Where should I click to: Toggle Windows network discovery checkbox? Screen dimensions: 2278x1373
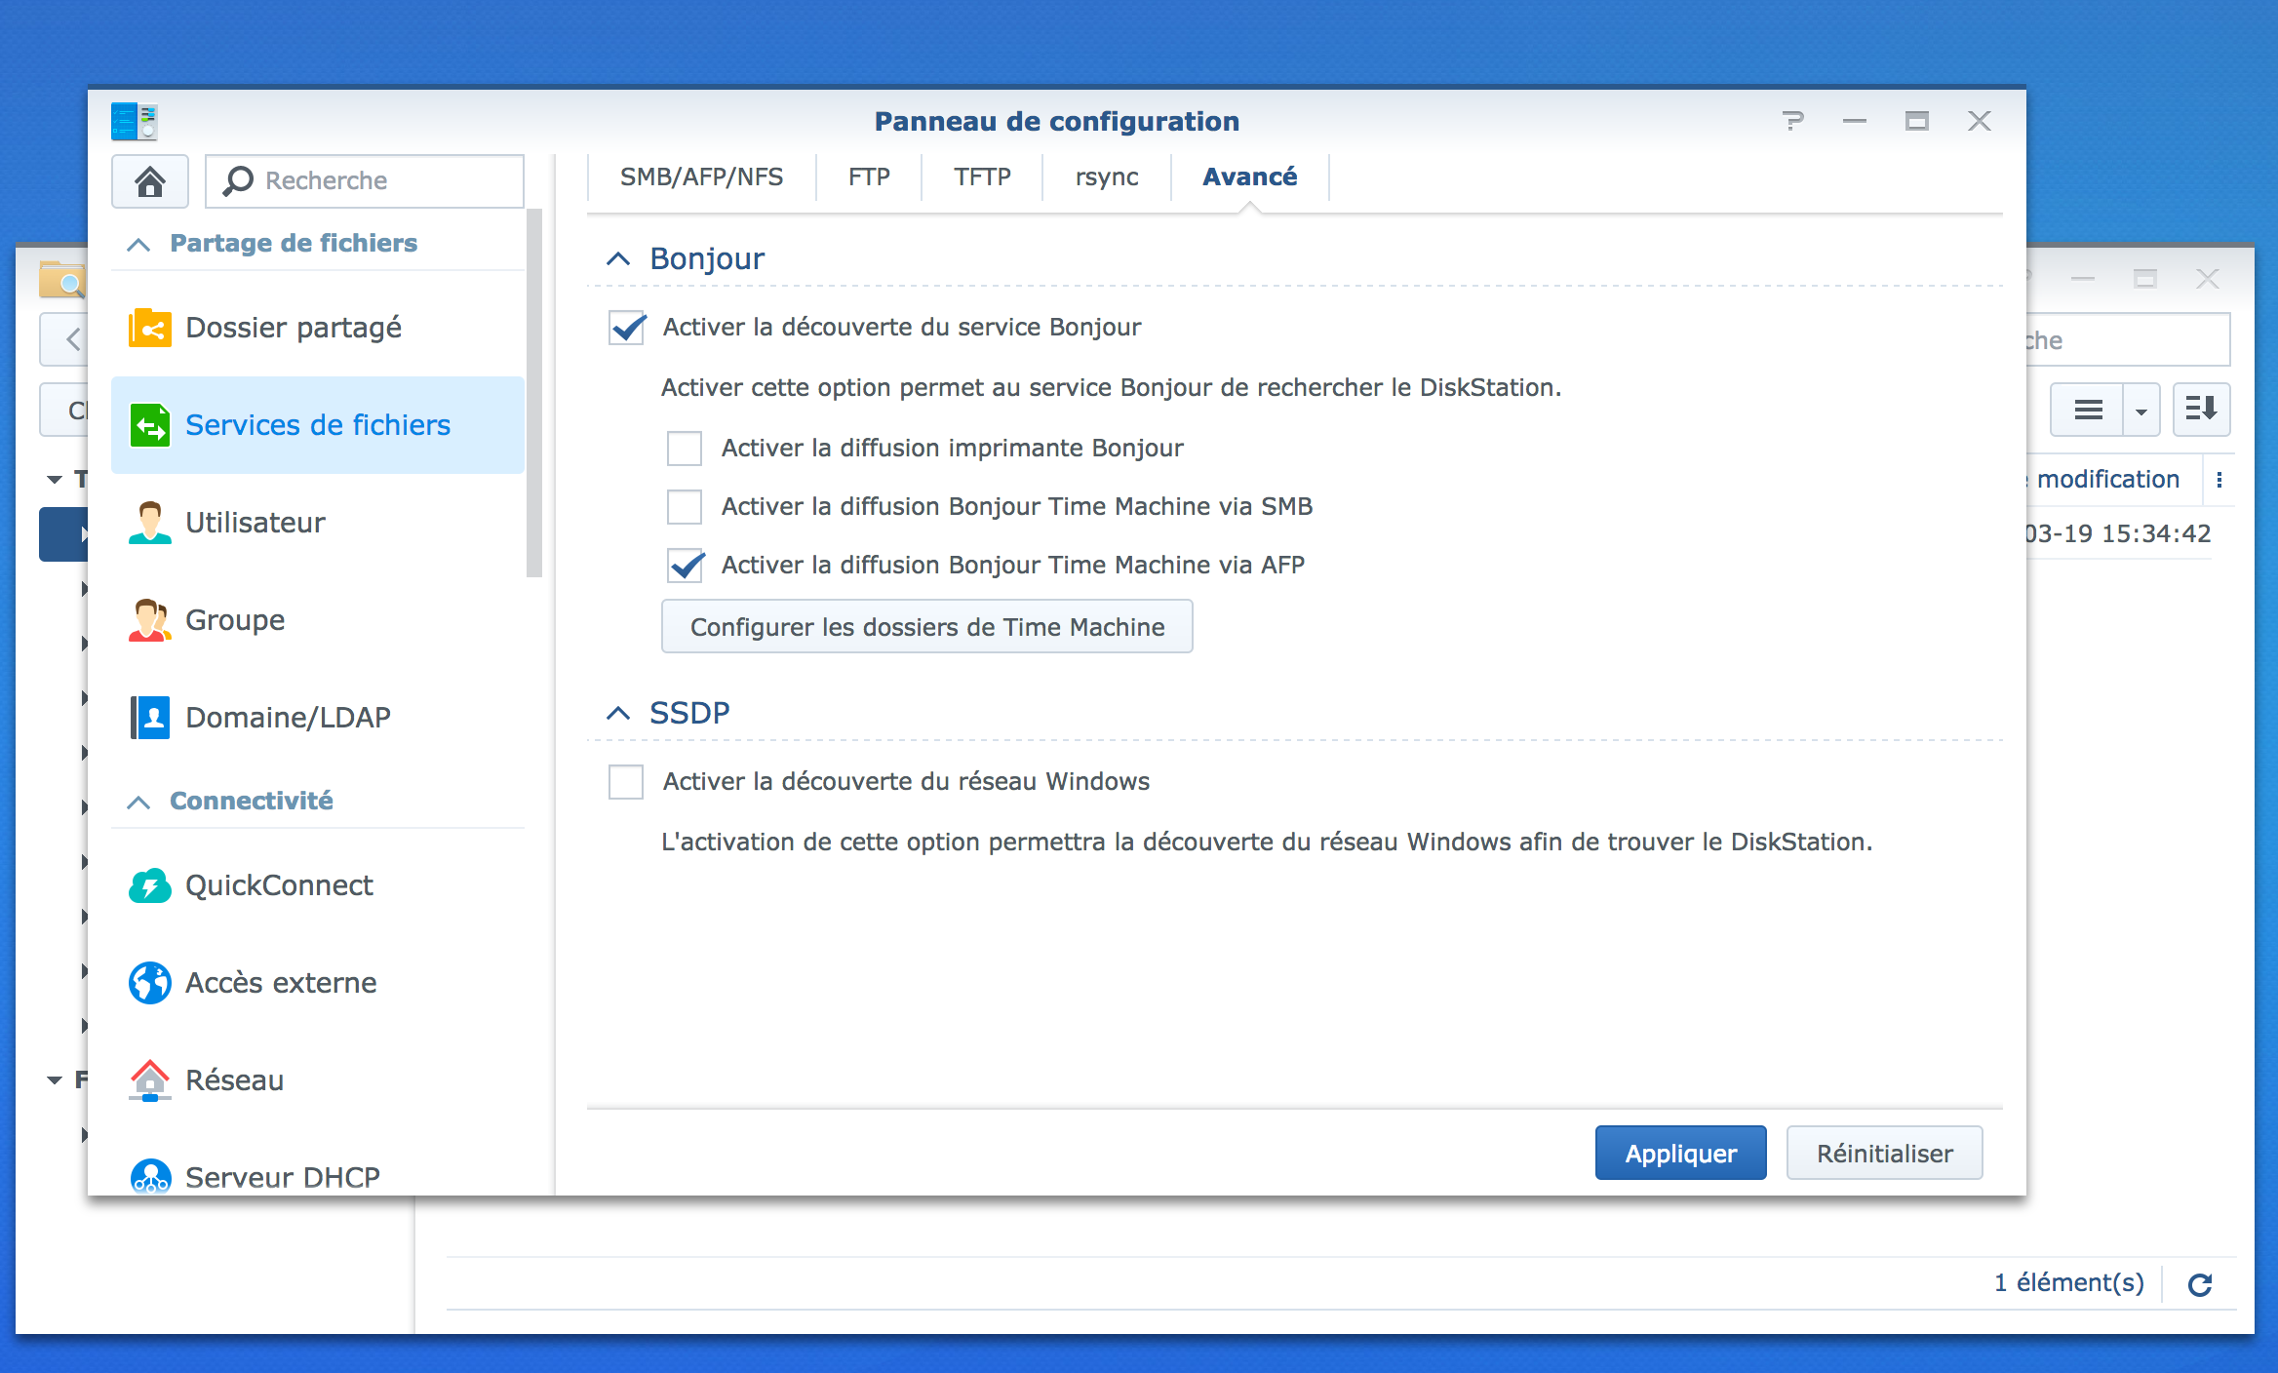click(x=626, y=782)
